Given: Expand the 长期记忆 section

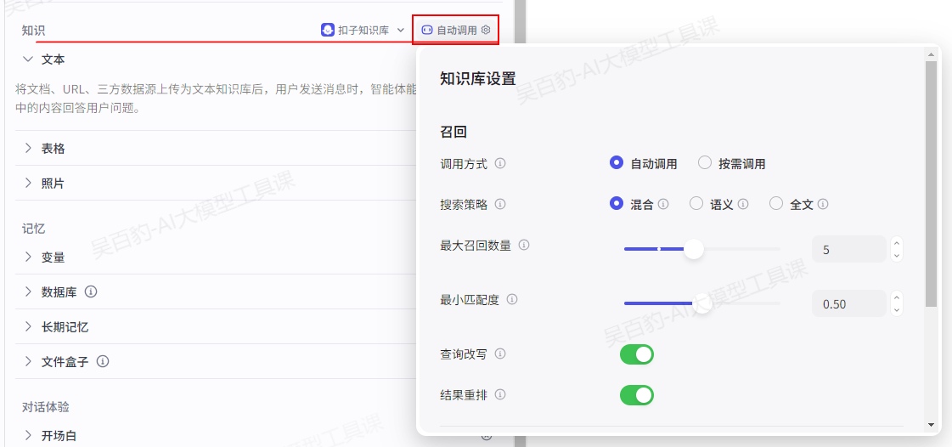Looking at the screenshot, I should tap(28, 326).
